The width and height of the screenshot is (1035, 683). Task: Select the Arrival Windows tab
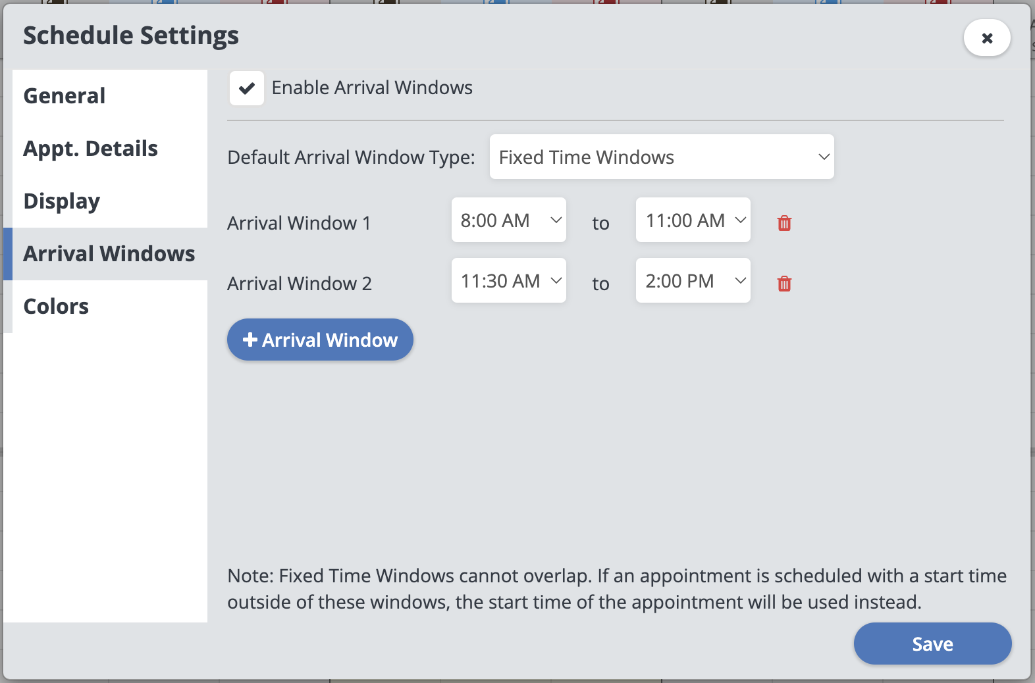click(109, 254)
